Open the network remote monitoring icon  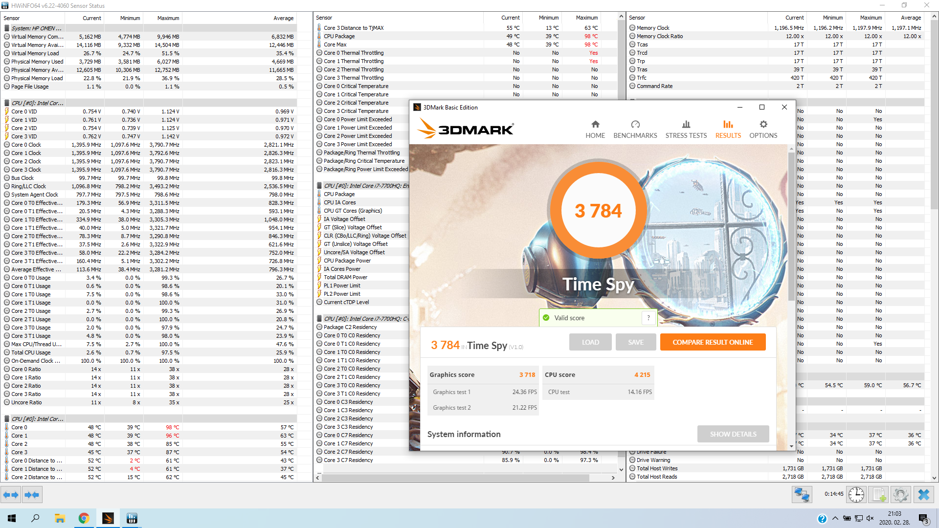tap(802, 495)
